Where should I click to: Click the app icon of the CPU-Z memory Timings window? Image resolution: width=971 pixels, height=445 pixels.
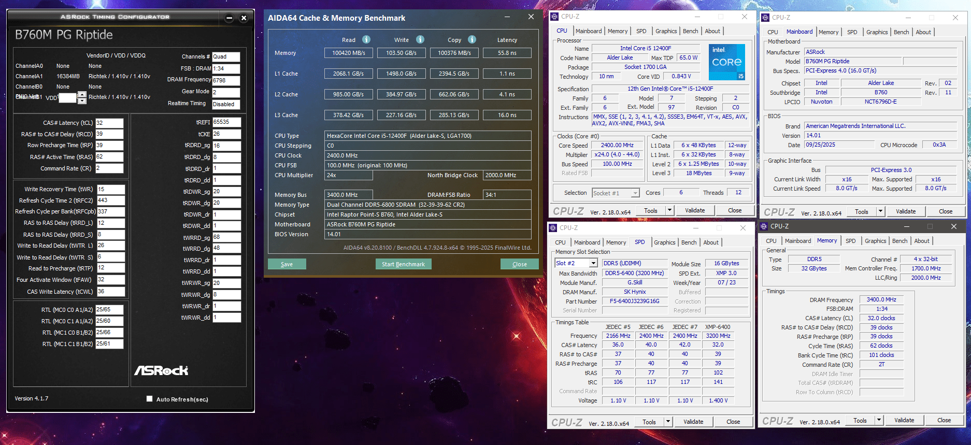coord(764,226)
